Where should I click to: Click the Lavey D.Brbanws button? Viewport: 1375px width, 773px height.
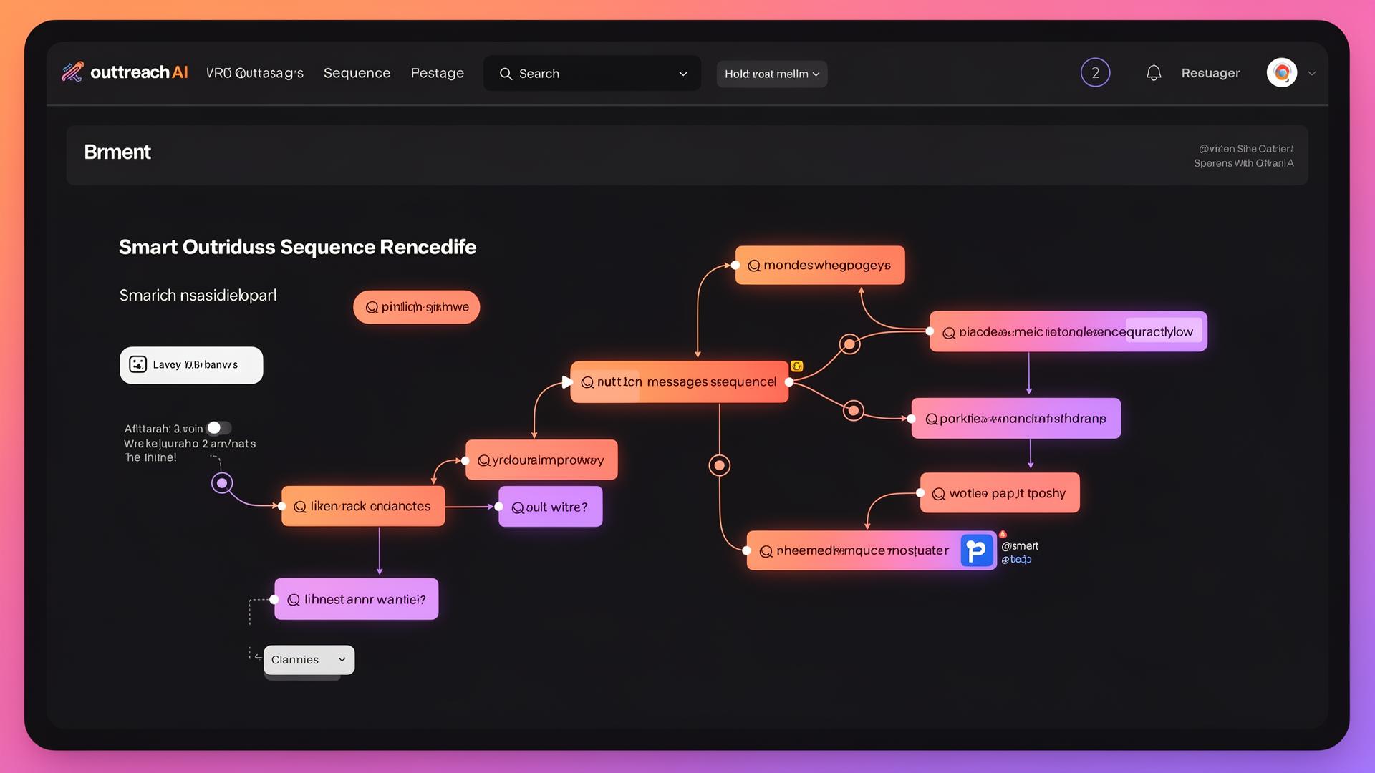191,365
